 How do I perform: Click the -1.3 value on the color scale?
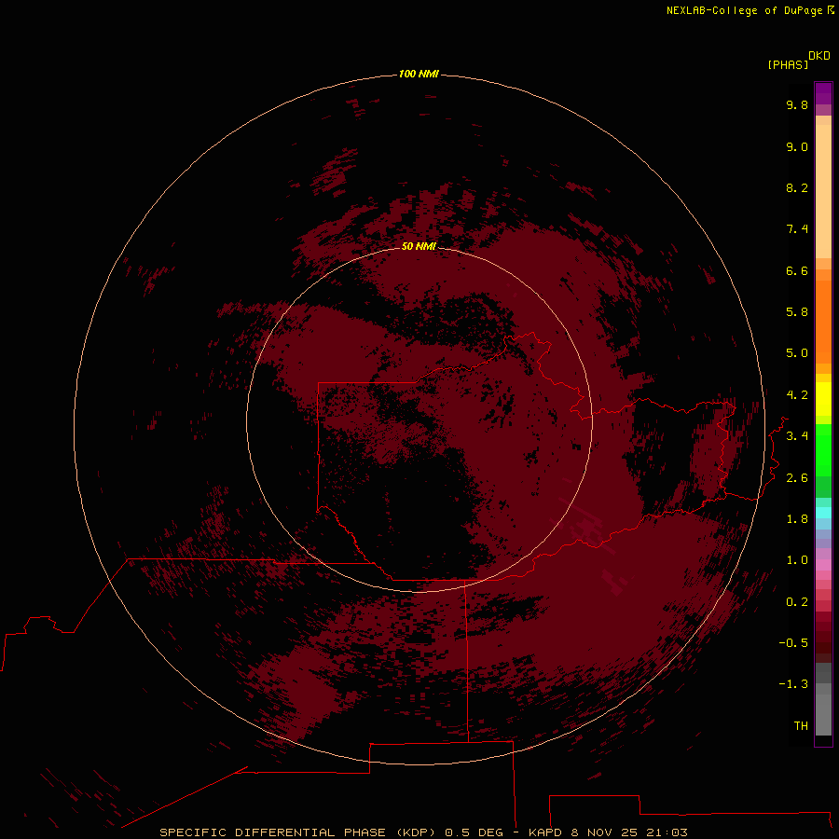(793, 684)
